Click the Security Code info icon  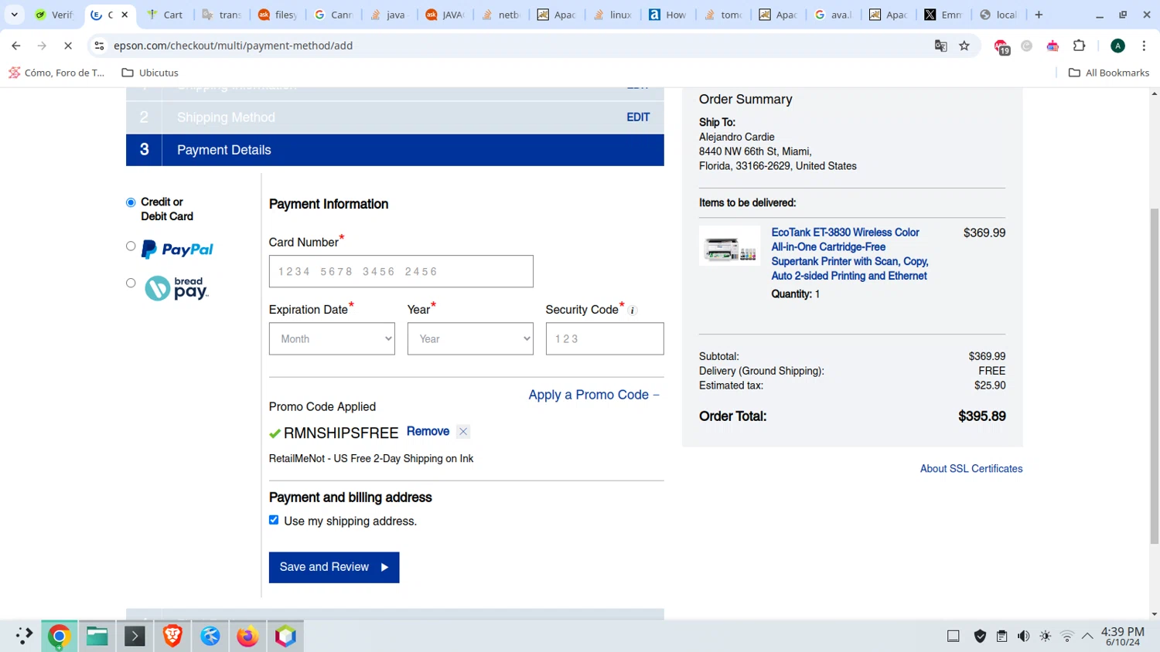point(632,311)
